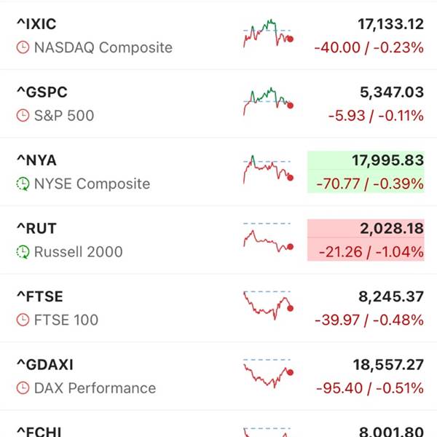The width and height of the screenshot is (437, 437).
Task: Toggle the -95.40 / -0.51% change display
Action: pos(370,388)
